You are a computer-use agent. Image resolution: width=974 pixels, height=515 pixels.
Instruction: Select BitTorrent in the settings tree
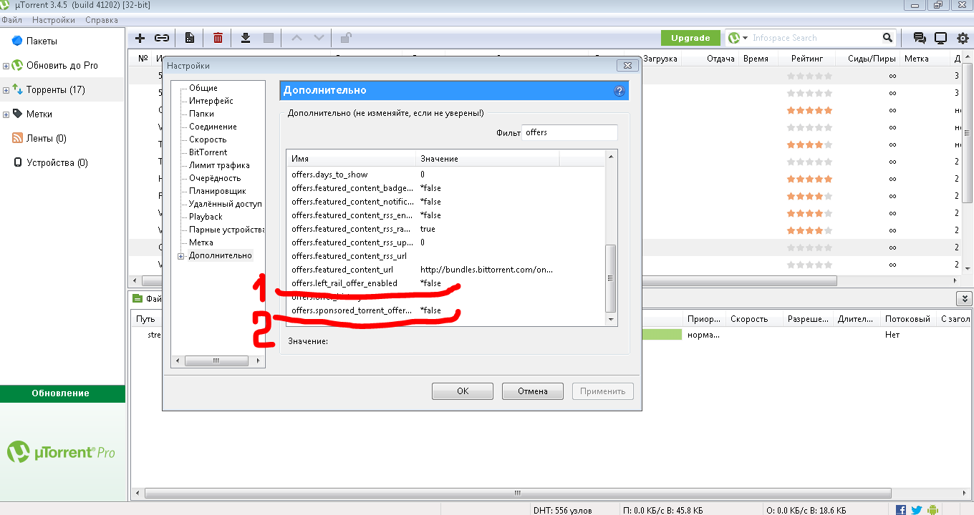click(x=208, y=152)
